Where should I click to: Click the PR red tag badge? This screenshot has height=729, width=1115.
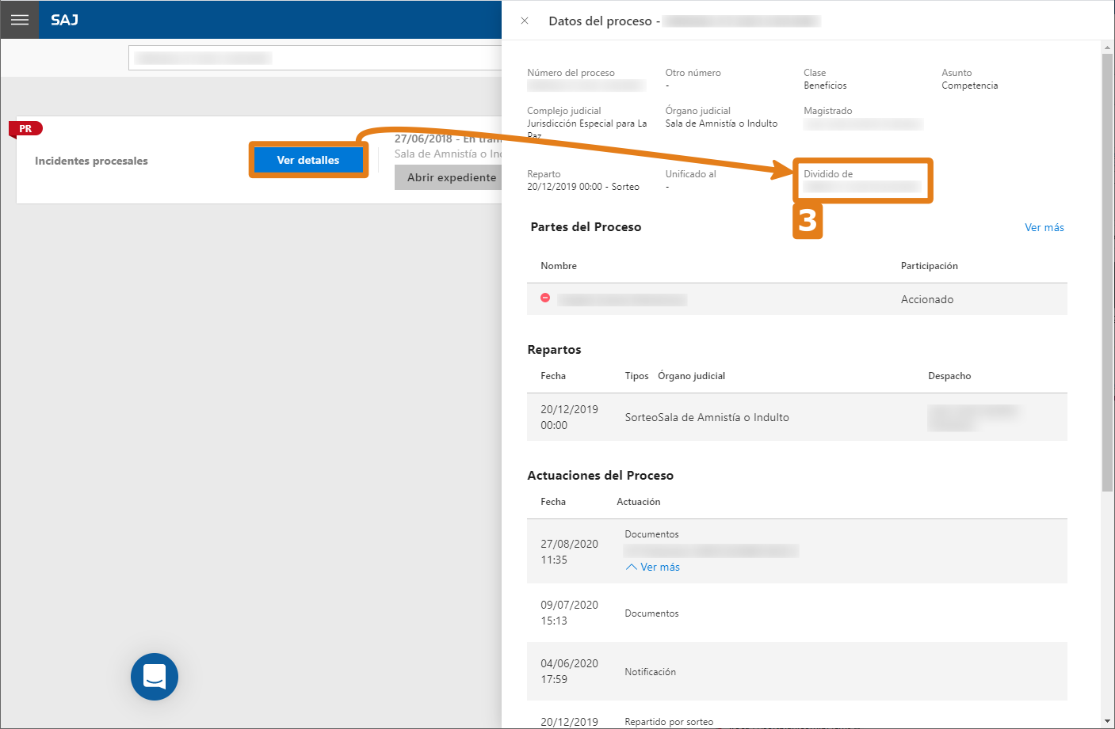pyautogui.click(x=25, y=128)
